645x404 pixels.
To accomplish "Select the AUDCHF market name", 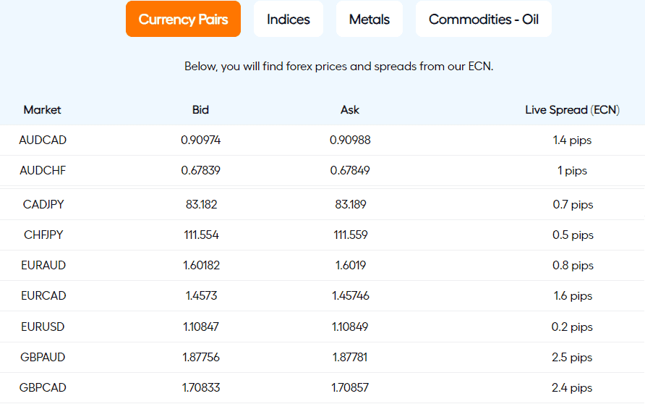I will (43, 170).
